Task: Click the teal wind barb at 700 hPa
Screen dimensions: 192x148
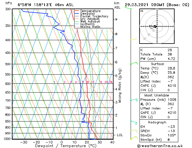Action: [134, 100]
